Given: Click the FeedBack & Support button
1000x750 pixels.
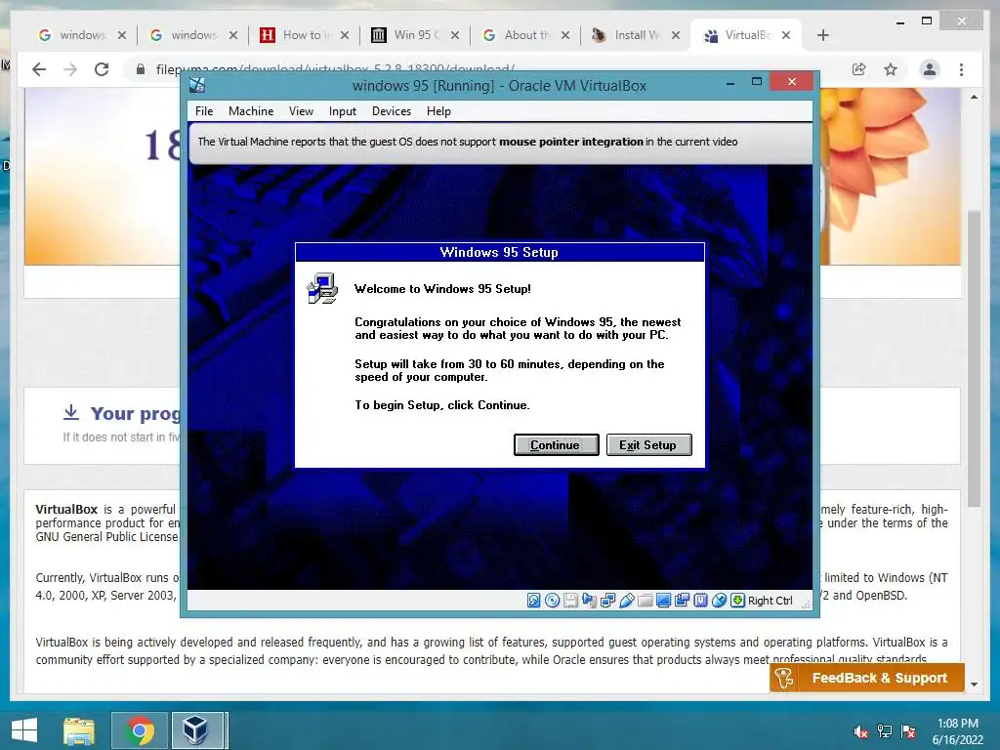Looking at the screenshot, I should pos(867,678).
